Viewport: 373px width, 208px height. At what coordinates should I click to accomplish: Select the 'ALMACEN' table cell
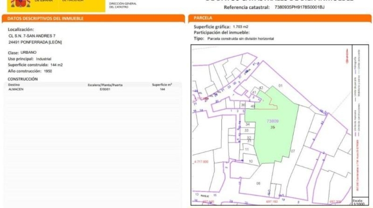[x=16, y=89]
